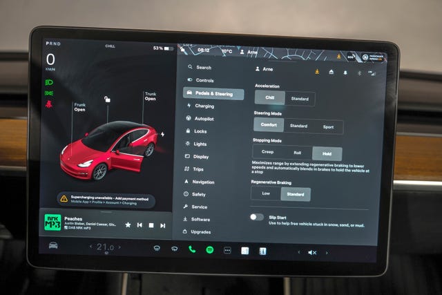The height and width of the screenshot is (295, 442).
Task: Open the Navigation settings
Action: pos(199,182)
